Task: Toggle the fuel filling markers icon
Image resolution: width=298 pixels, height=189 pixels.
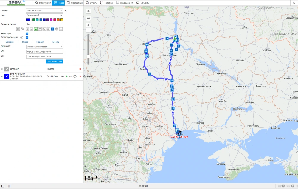Action: point(35,29)
